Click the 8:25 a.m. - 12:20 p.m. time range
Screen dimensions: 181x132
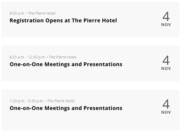[27, 57]
